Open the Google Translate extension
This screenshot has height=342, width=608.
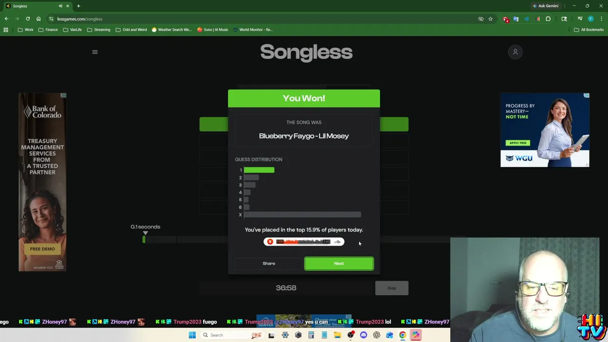pyautogui.click(x=516, y=19)
